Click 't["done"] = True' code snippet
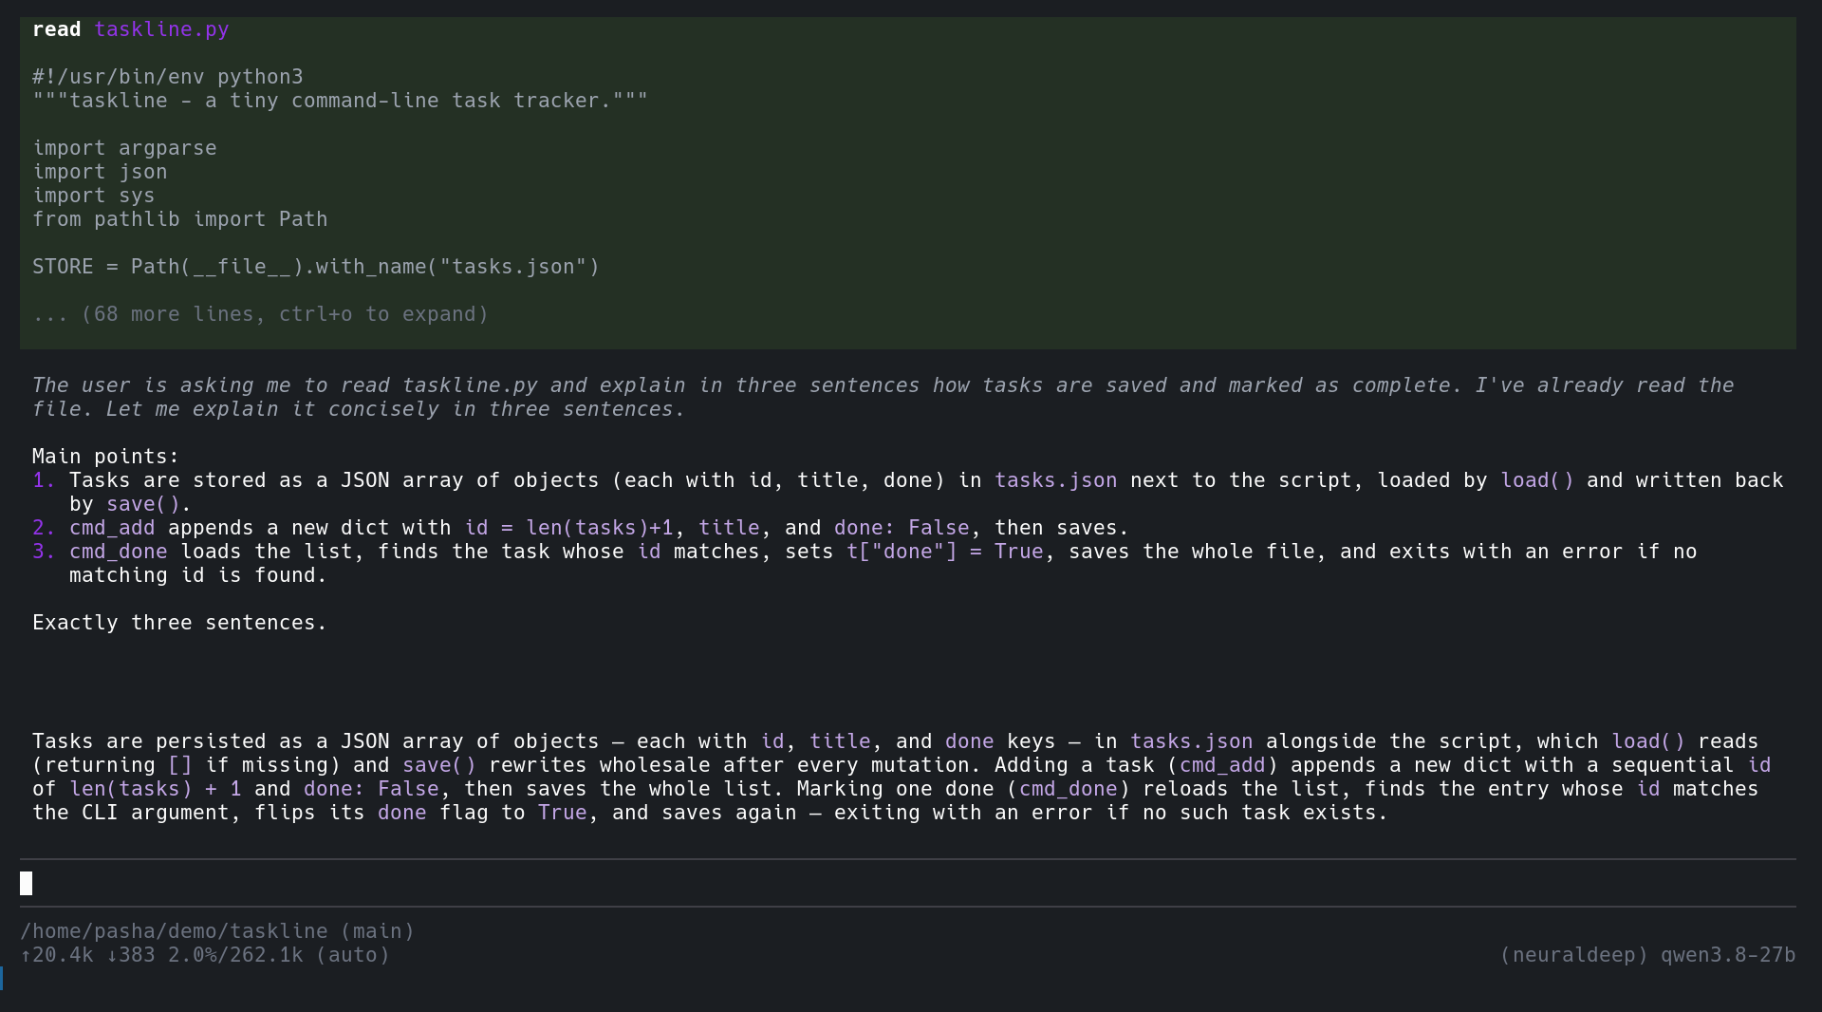Image resolution: width=1822 pixels, height=1012 pixels. 945,552
